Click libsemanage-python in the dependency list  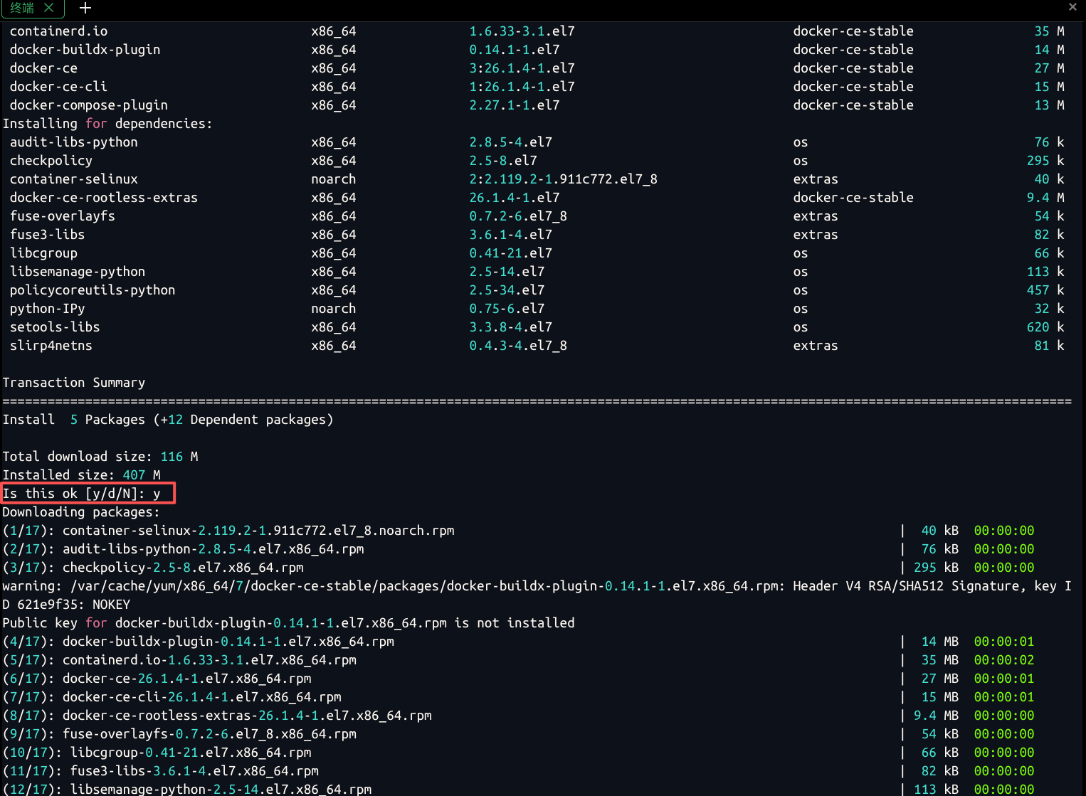pyautogui.click(x=77, y=272)
